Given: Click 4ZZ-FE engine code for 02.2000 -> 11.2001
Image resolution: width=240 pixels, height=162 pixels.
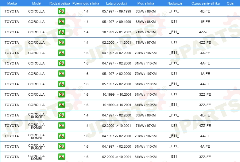Looking at the screenshot, I should point(205,42).
